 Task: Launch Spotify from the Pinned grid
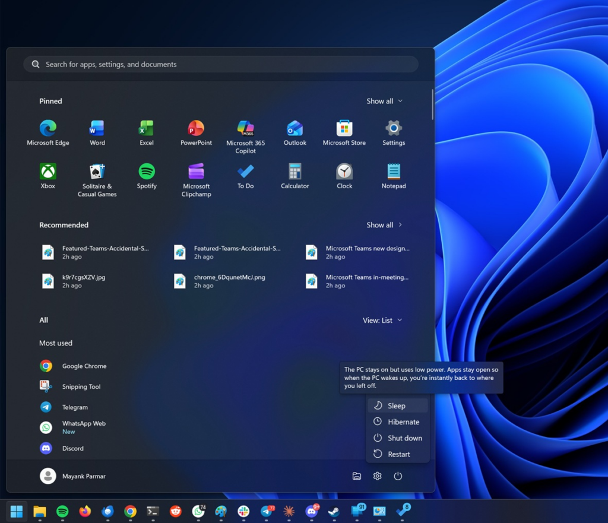[147, 176]
